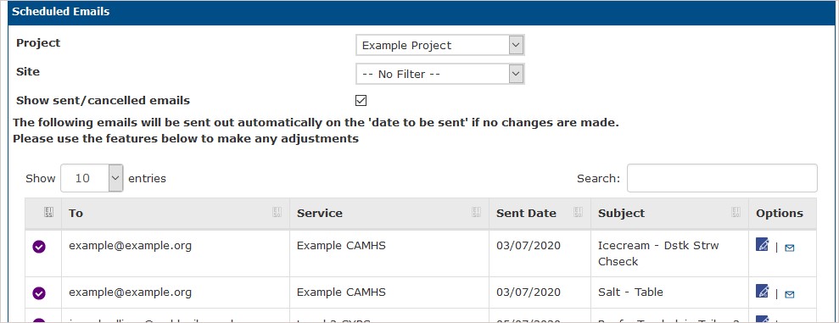Sort by the Service column sort icon
The image size is (839, 323).
tap(476, 212)
